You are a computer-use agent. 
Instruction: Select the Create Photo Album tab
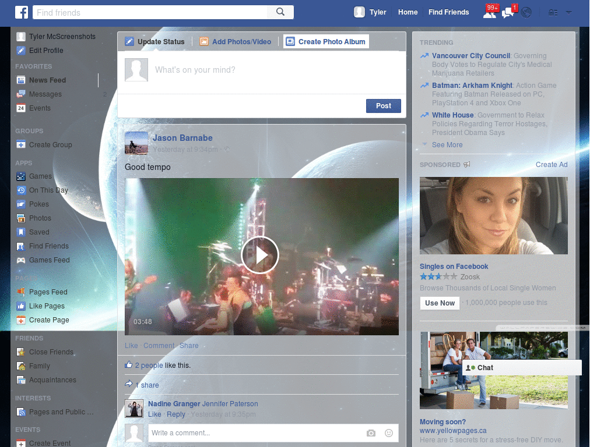(326, 41)
